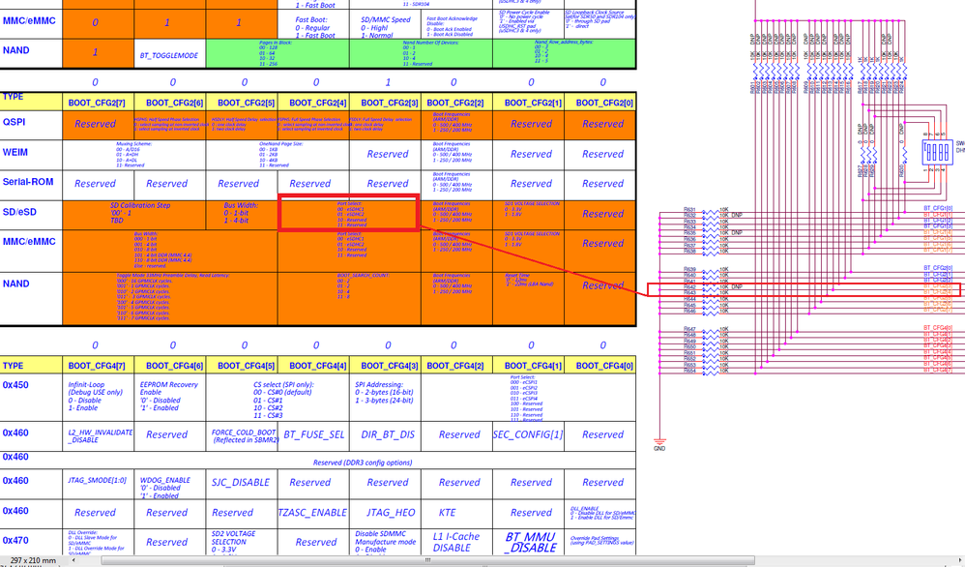
Task: Click the BT_MMU_DISABLE cell
Action: 529,543
